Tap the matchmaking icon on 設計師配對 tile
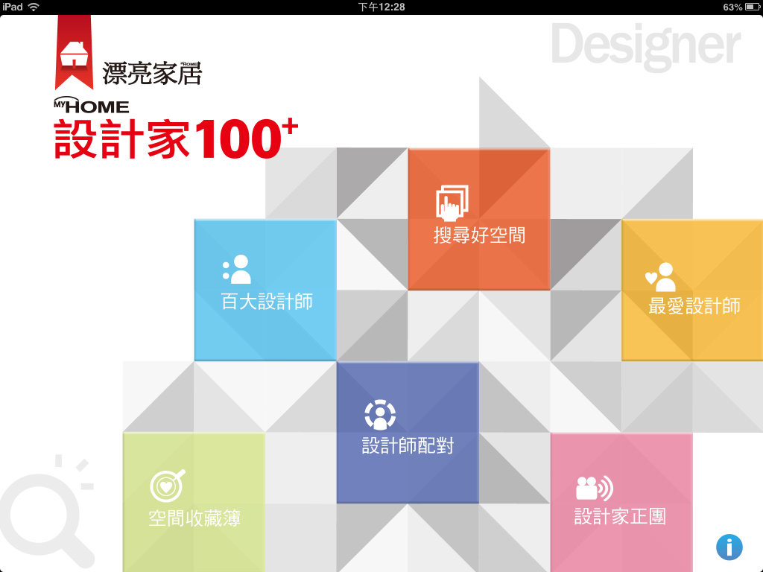The image size is (763, 572). [380, 415]
